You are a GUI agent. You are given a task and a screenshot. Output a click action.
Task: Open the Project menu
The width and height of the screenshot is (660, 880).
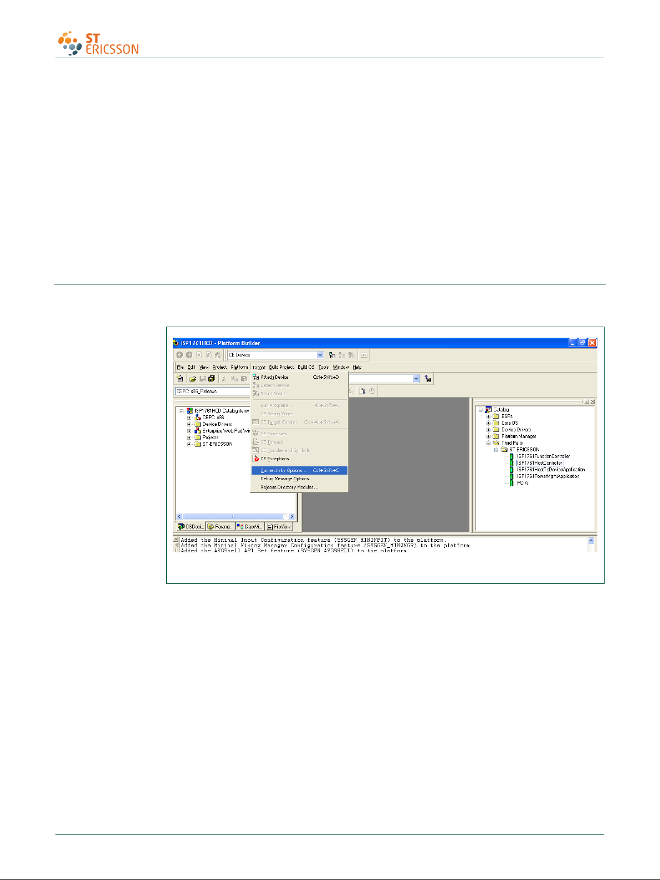pos(219,367)
